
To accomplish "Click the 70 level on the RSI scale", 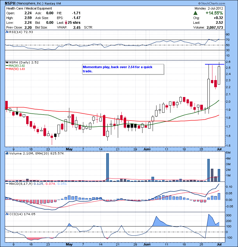I will [x=228, y=40].
